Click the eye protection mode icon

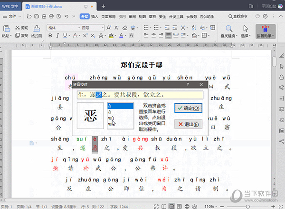pos(195,207)
